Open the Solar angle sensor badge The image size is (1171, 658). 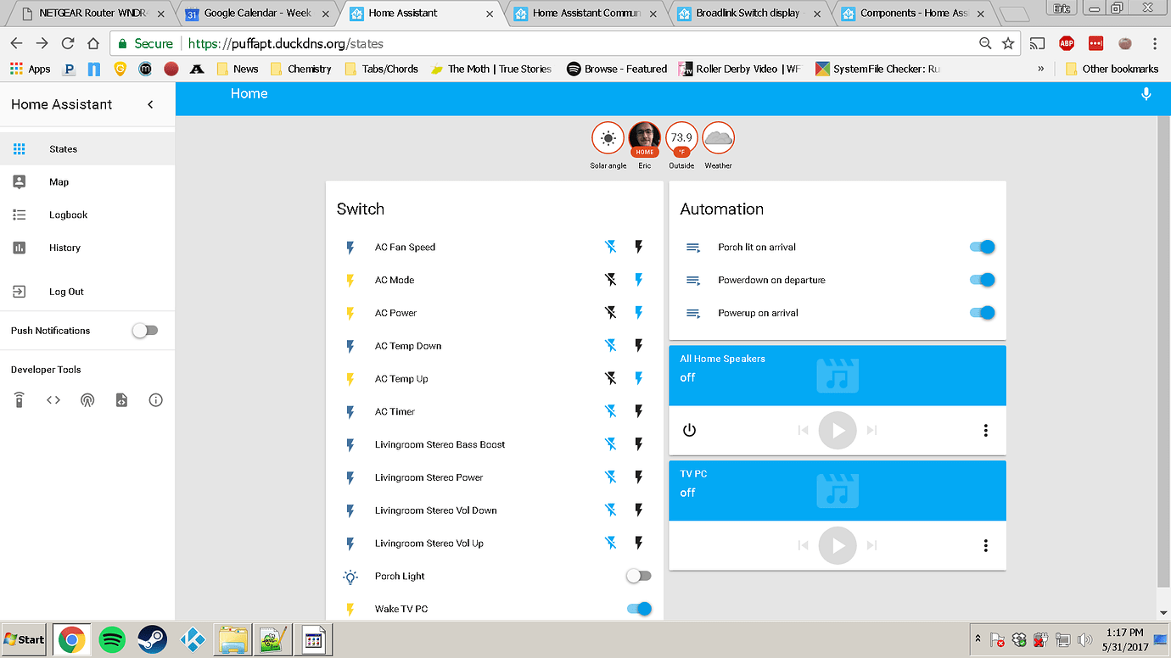pos(608,138)
